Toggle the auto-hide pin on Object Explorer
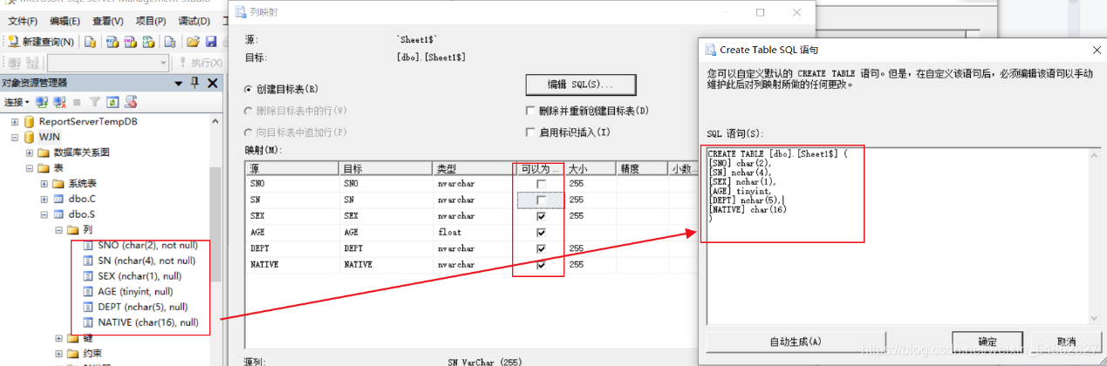The width and height of the screenshot is (1107, 366). click(x=195, y=83)
